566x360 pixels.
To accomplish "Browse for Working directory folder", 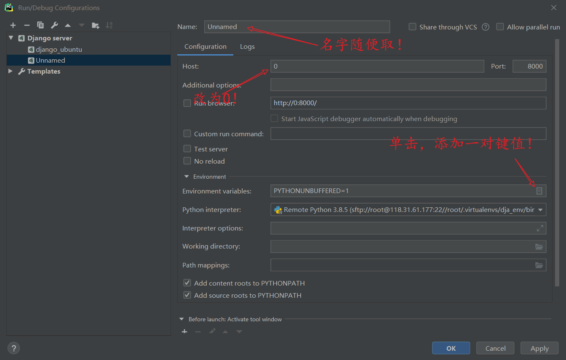I will (x=539, y=247).
